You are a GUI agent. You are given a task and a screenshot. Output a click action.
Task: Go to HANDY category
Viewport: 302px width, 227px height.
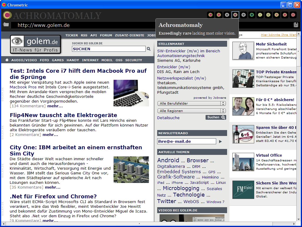pyautogui.click(x=73, y=60)
